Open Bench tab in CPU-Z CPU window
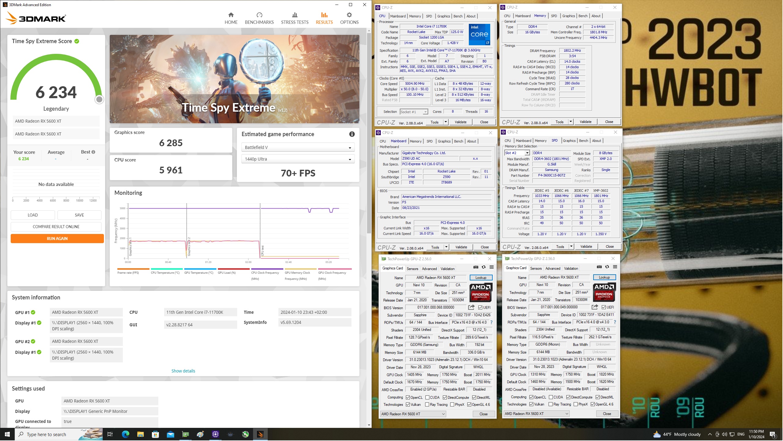This screenshot has height=441, width=783. coord(458,16)
